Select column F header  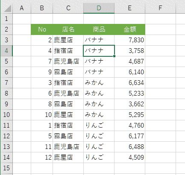[160, 8]
